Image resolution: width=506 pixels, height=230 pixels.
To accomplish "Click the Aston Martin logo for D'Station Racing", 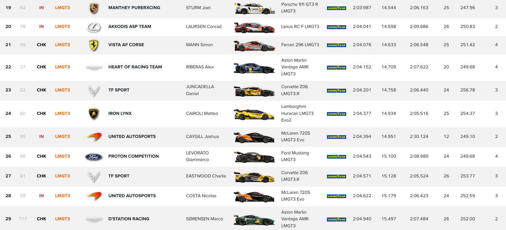I will pyautogui.click(x=94, y=219).
